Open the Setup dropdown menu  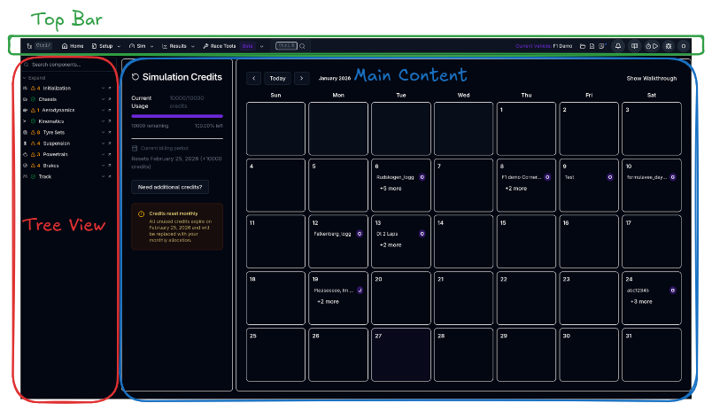(x=105, y=46)
